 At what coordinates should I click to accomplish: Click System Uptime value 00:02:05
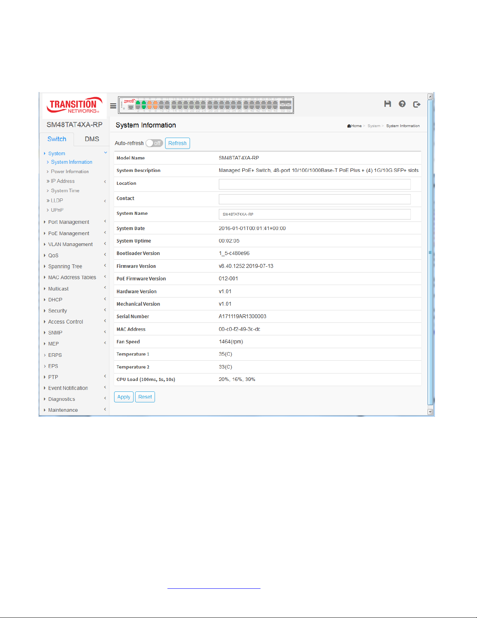coord(229,241)
